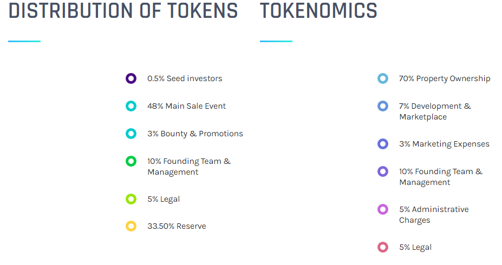The image size is (502, 265).
Task: Select the pink ring beside tokenomics Legal
Action: pos(383,247)
